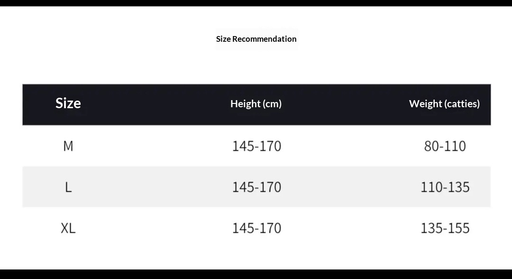Click the 80-110 weight value
The image size is (512, 279).
pos(445,146)
